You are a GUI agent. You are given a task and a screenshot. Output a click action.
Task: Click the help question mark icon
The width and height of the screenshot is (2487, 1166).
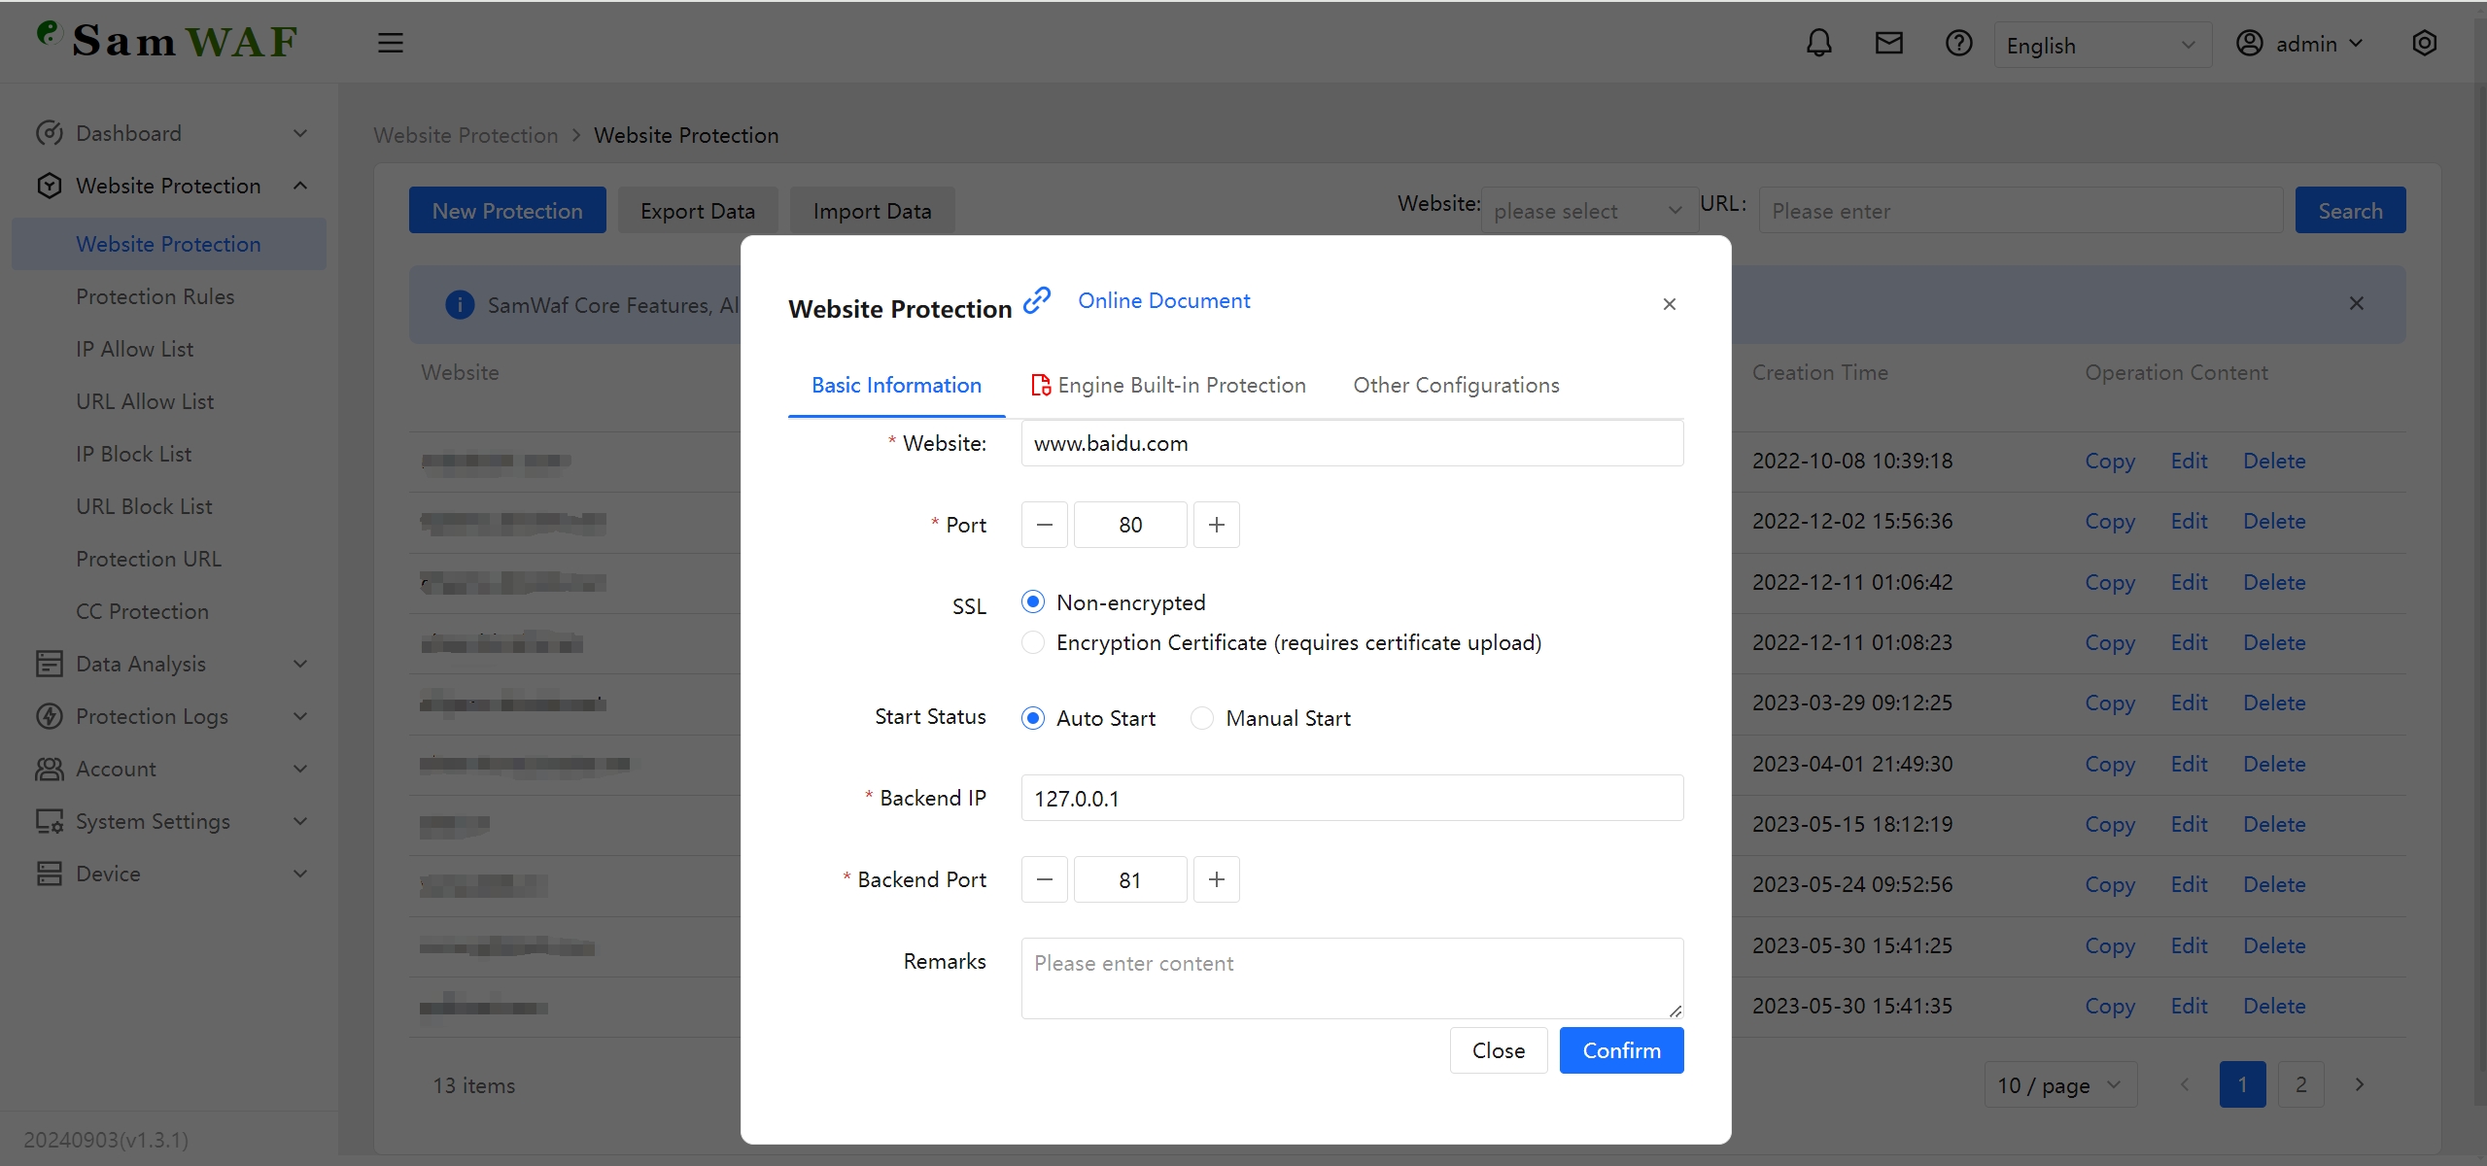point(1958,43)
